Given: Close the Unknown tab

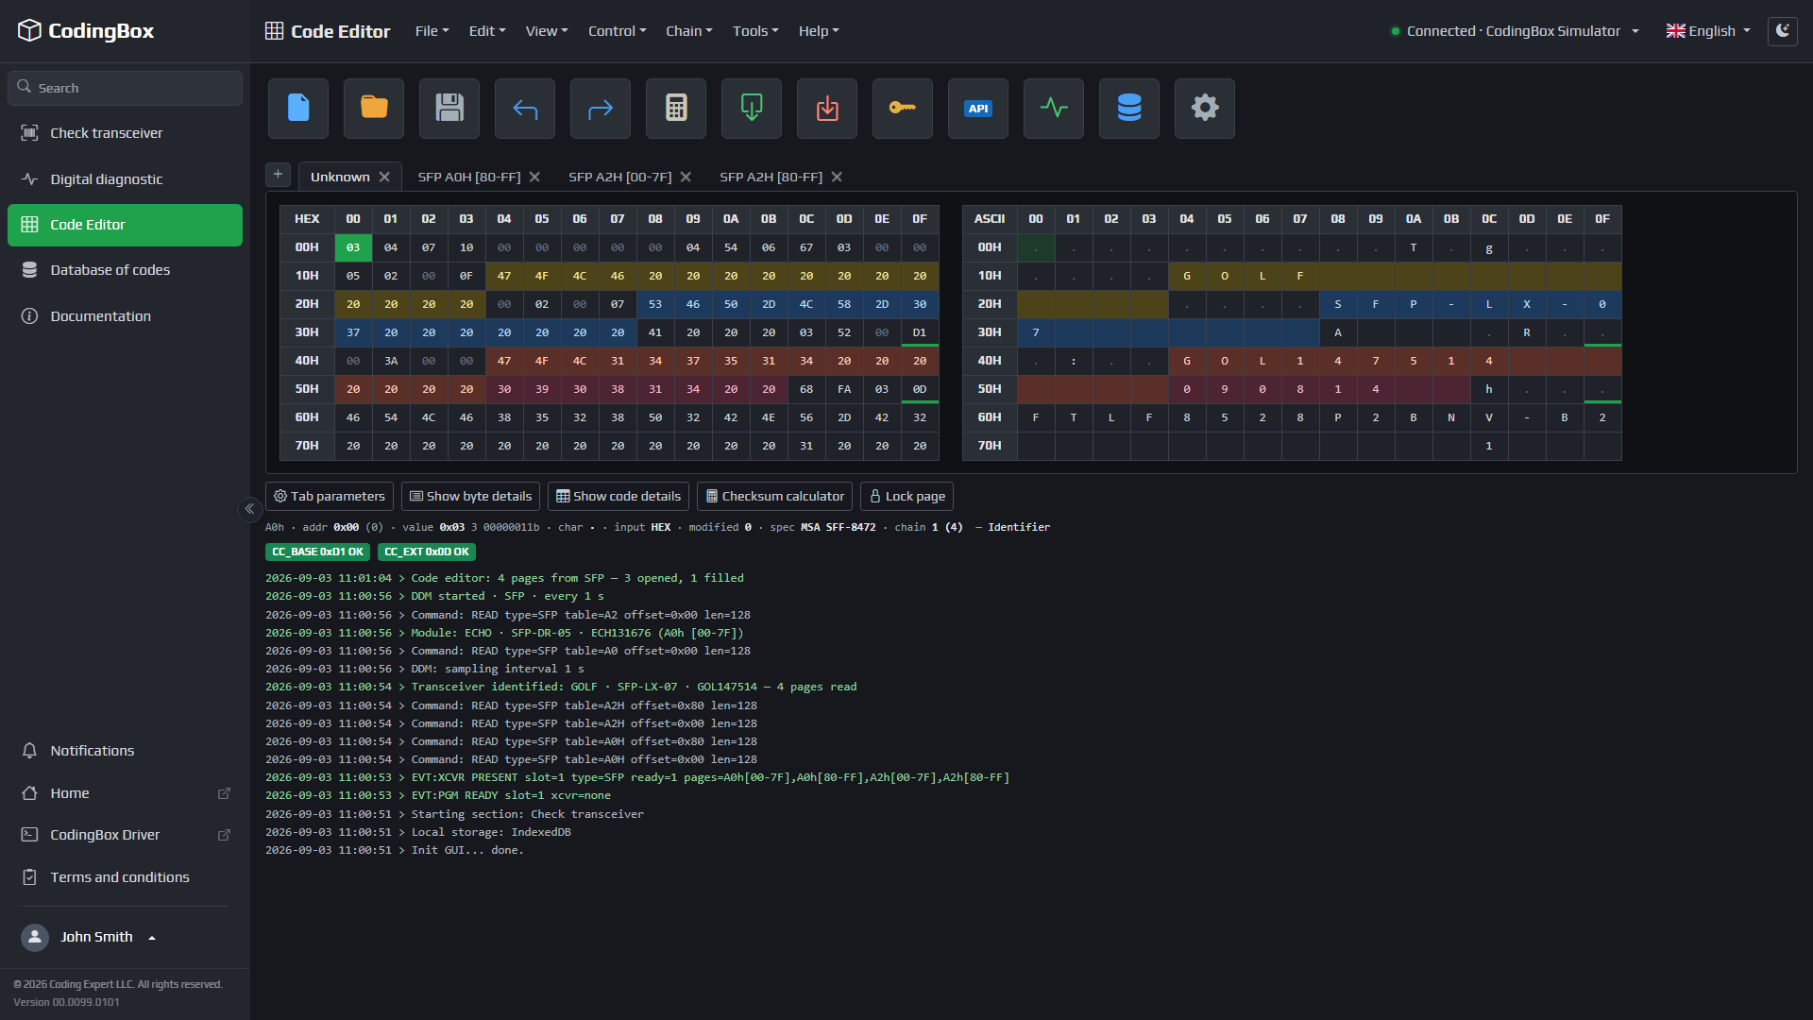Looking at the screenshot, I should [x=384, y=177].
